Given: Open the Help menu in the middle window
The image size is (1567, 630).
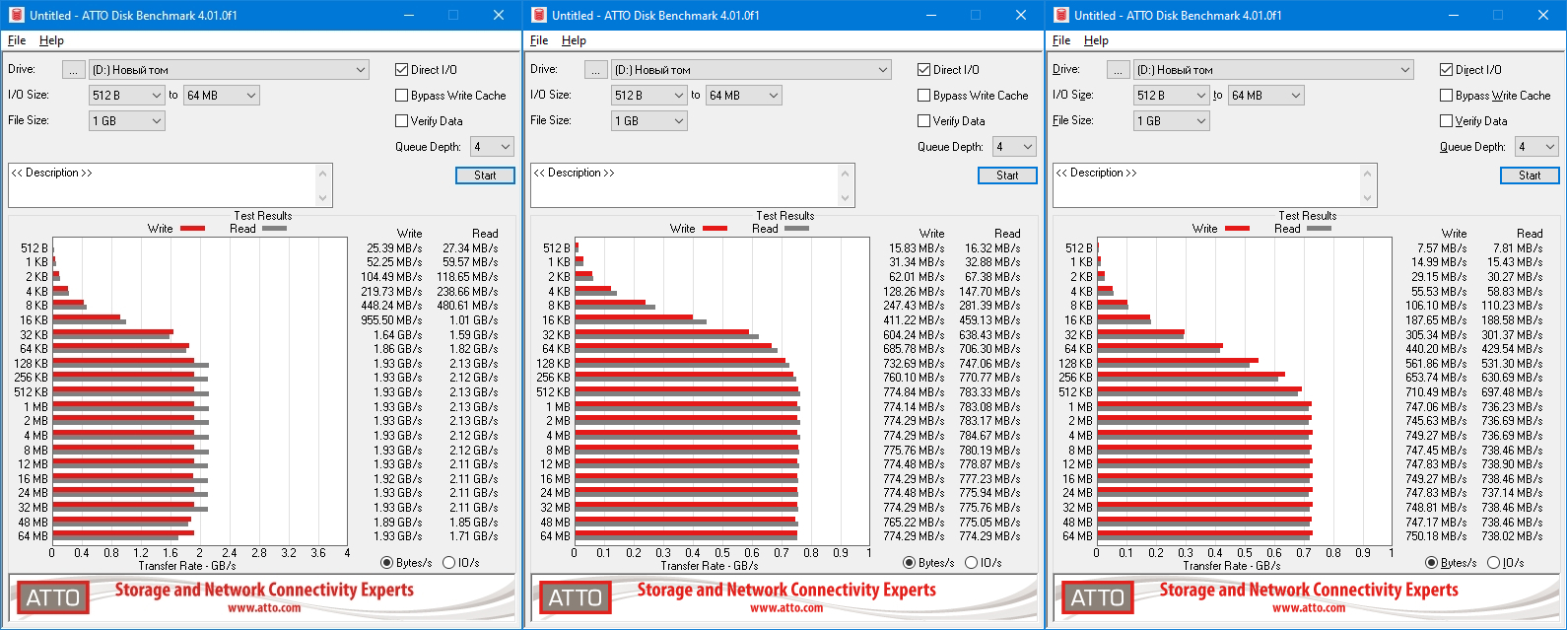Looking at the screenshot, I should point(574,40).
